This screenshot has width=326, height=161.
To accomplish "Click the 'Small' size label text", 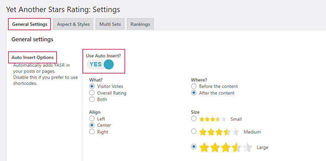I will (x=236, y=119).
